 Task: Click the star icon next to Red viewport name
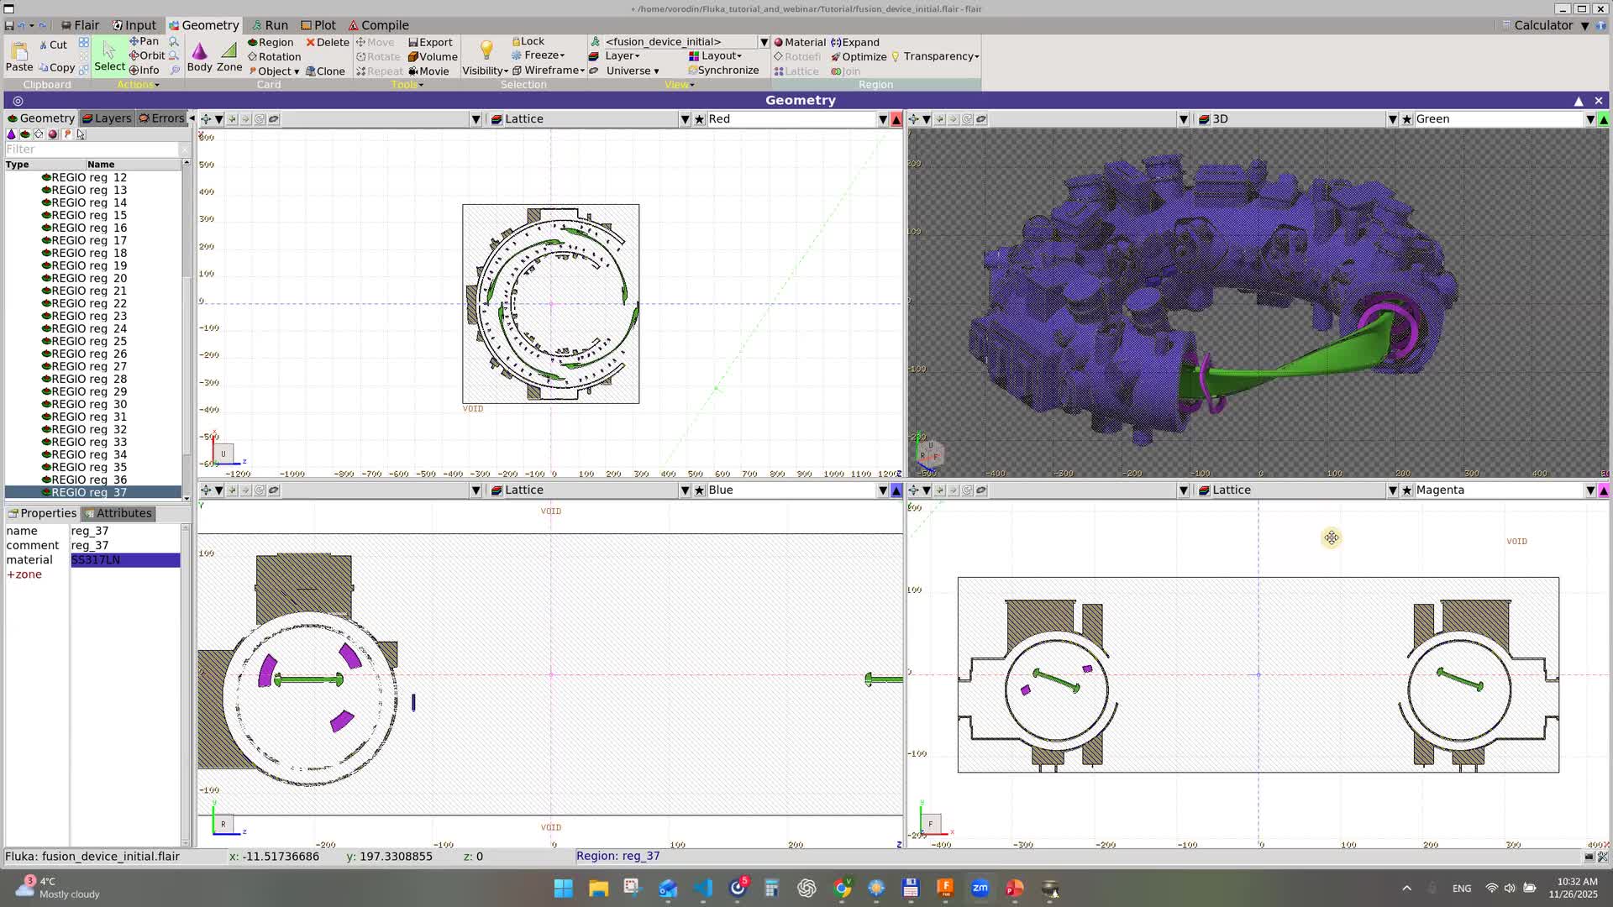pyautogui.click(x=699, y=119)
